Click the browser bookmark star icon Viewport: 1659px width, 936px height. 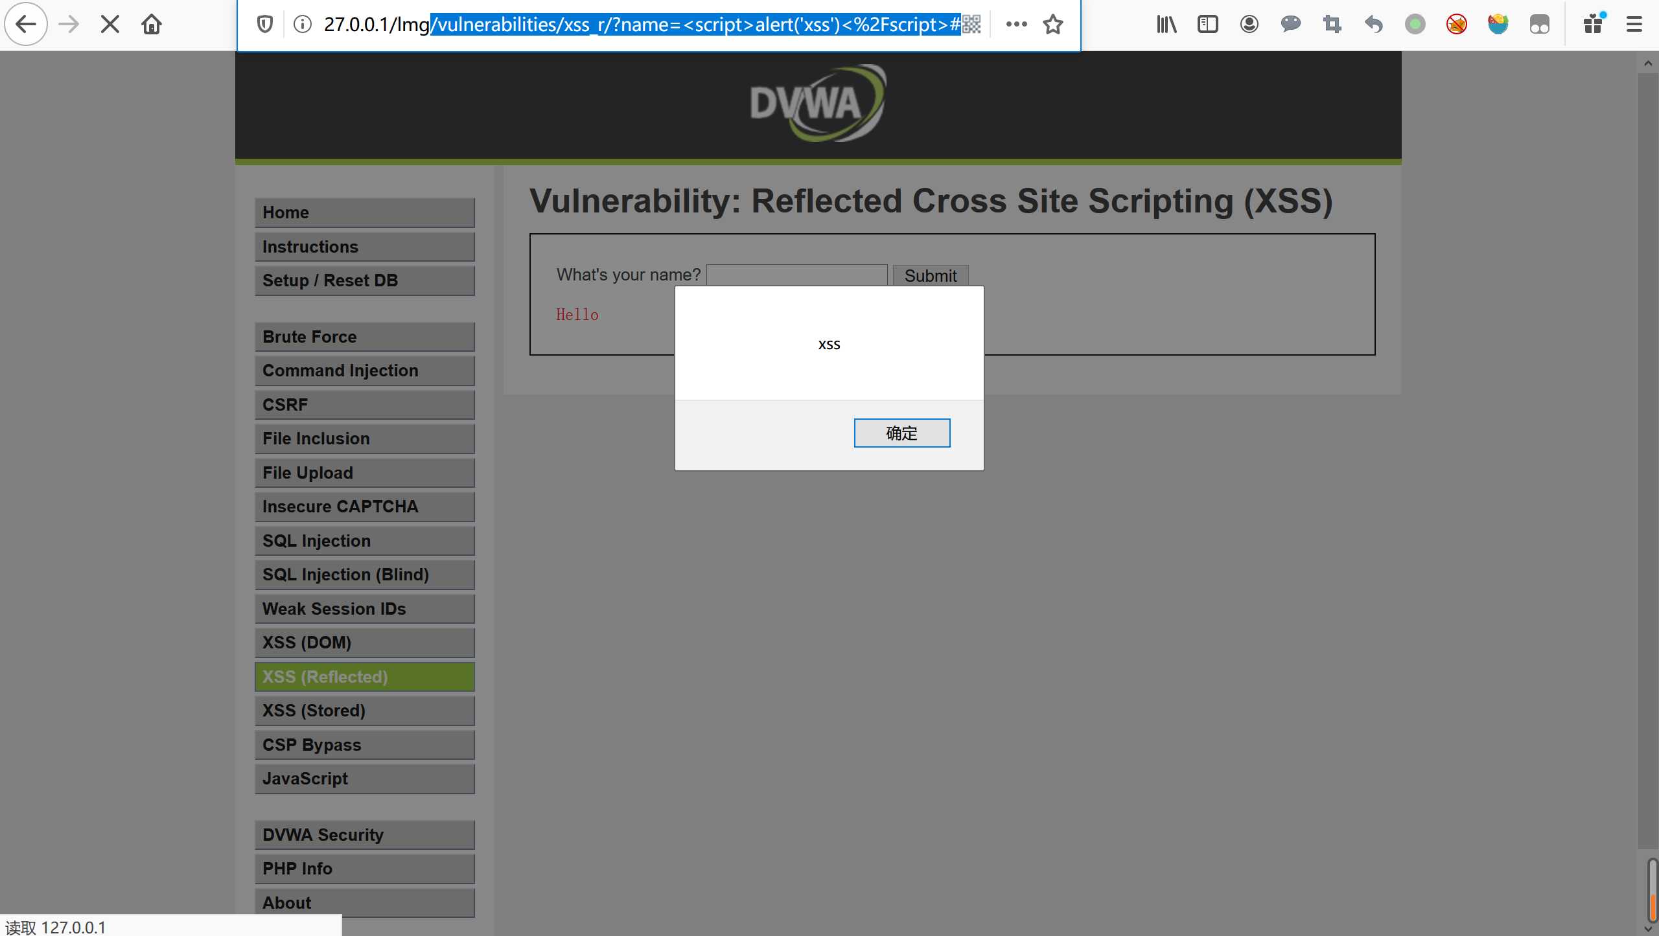pos(1054,23)
